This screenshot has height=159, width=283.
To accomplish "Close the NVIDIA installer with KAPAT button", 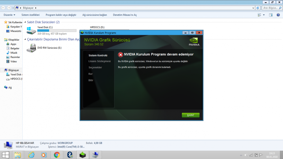I will pyautogui.click(x=191, y=115).
